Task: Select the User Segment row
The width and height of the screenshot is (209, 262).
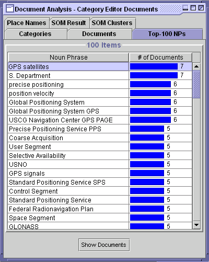Action: [100, 146]
